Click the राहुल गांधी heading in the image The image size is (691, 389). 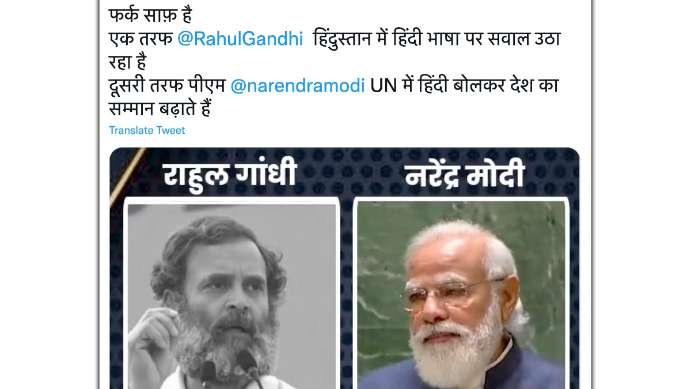[230, 173]
